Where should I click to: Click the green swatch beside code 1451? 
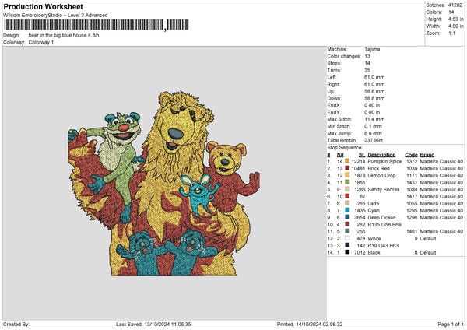click(347, 182)
